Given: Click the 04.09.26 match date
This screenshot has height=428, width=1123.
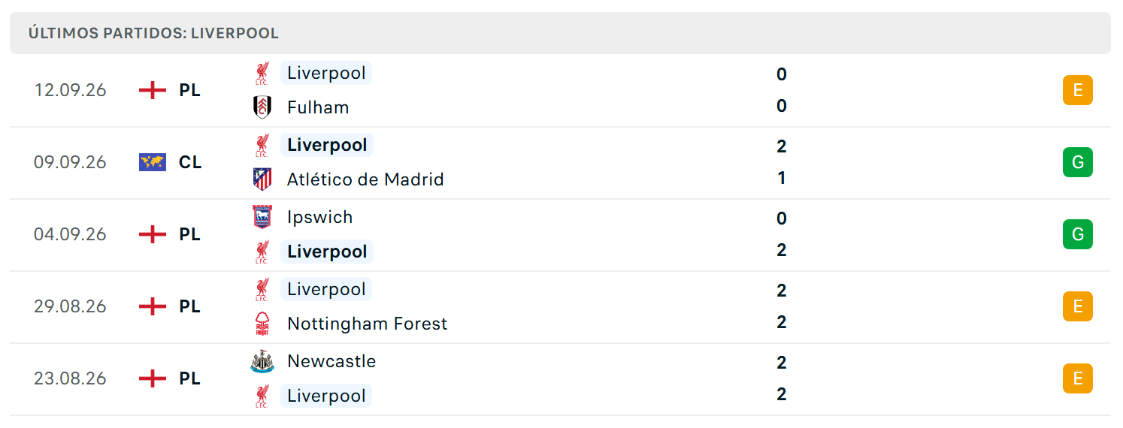Looking at the screenshot, I should point(70,234).
